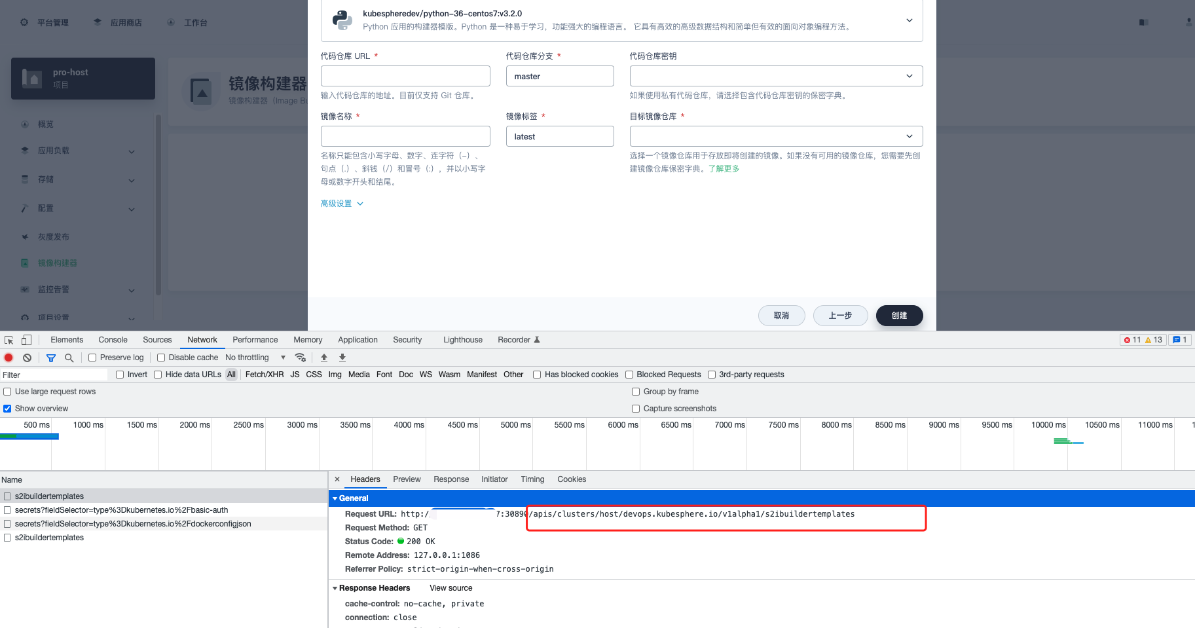Click the 灰度发布 sidebar icon
The image size is (1195, 628).
pyautogui.click(x=25, y=237)
